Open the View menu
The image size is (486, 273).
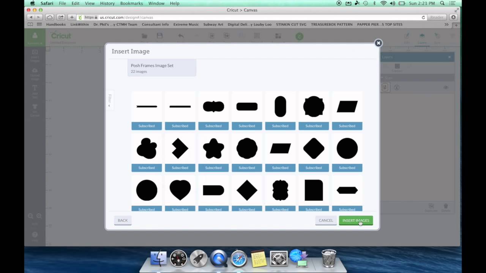coord(90,3)
